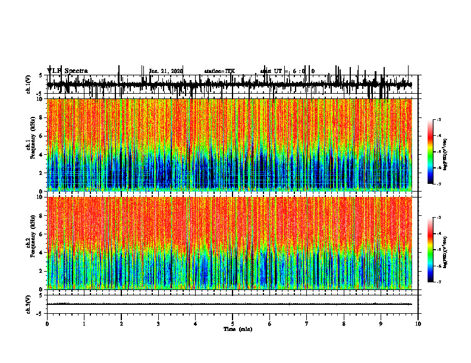Click the "-5" volt tick on the ch.3(V) axis
Image resolution: width=471 pixels, height=363 pixels.
(x=40, y=314)
